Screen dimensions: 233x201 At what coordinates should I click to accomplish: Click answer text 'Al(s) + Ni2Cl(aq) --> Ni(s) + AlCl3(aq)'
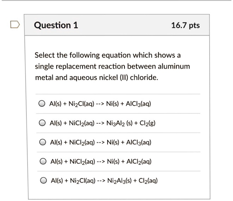pyautogui.click(x=101, y=104)
